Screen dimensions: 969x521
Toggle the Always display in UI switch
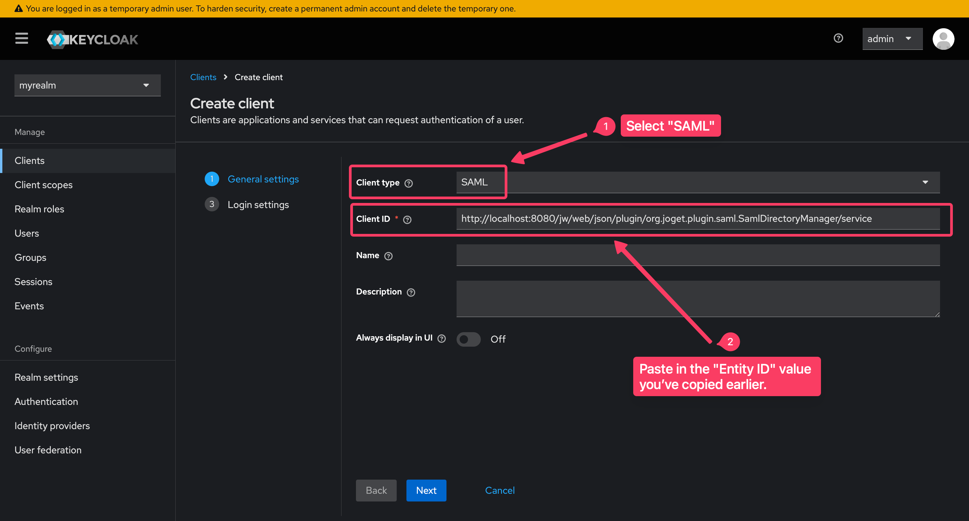(x=468, y=339)
